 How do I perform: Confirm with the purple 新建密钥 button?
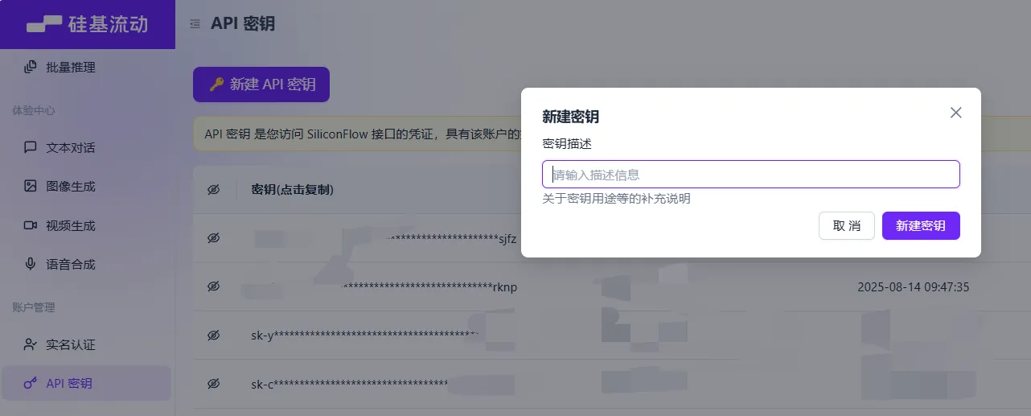921,226
